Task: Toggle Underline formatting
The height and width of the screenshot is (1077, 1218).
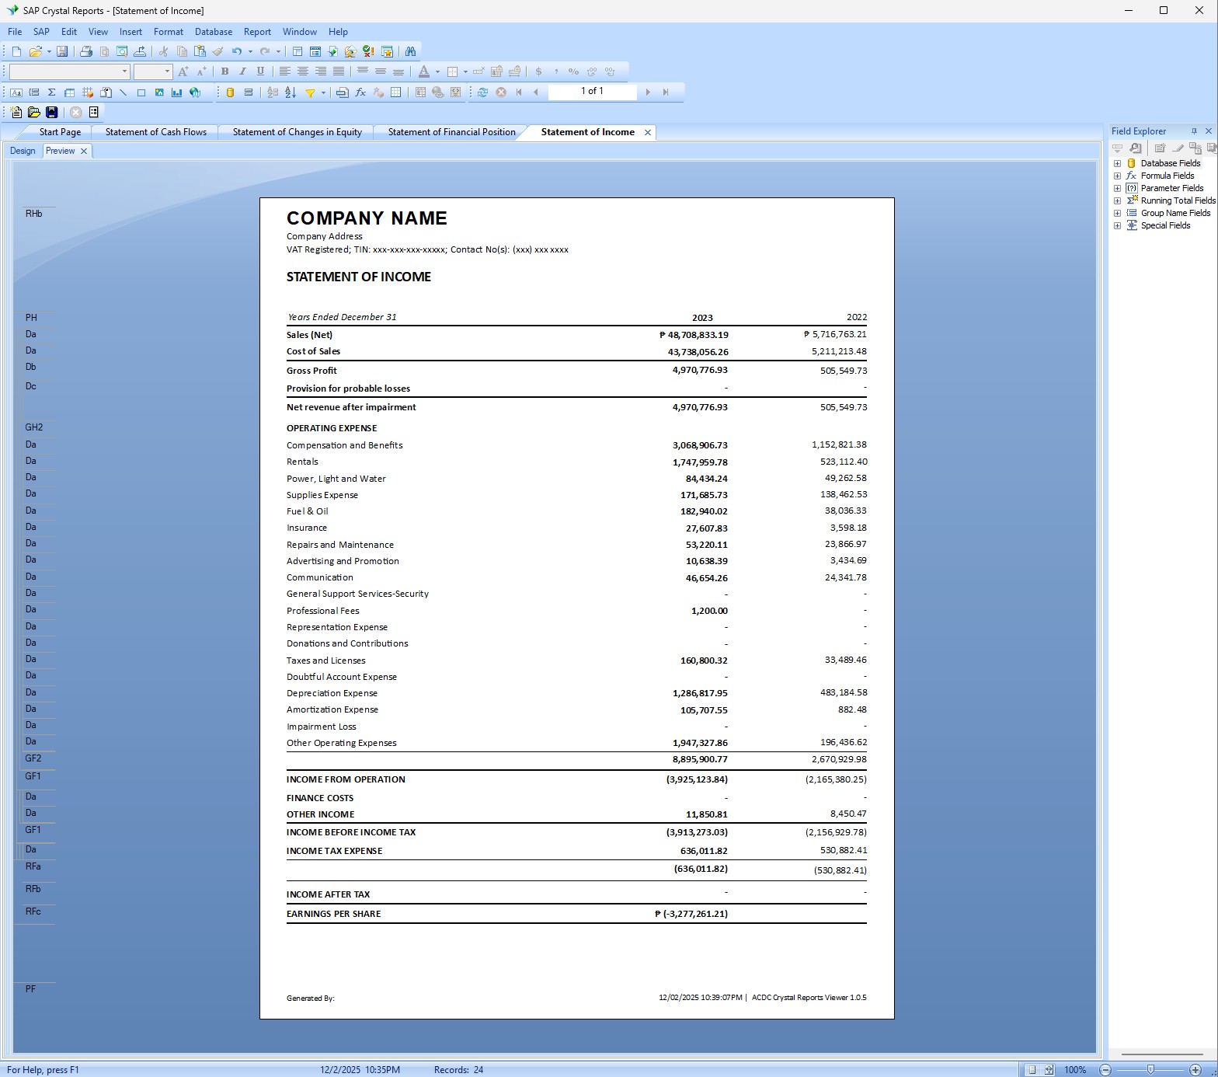Action: [260, 71]
